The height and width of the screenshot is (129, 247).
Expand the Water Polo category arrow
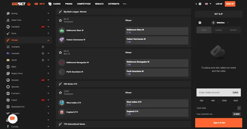[x=48, y=20]
